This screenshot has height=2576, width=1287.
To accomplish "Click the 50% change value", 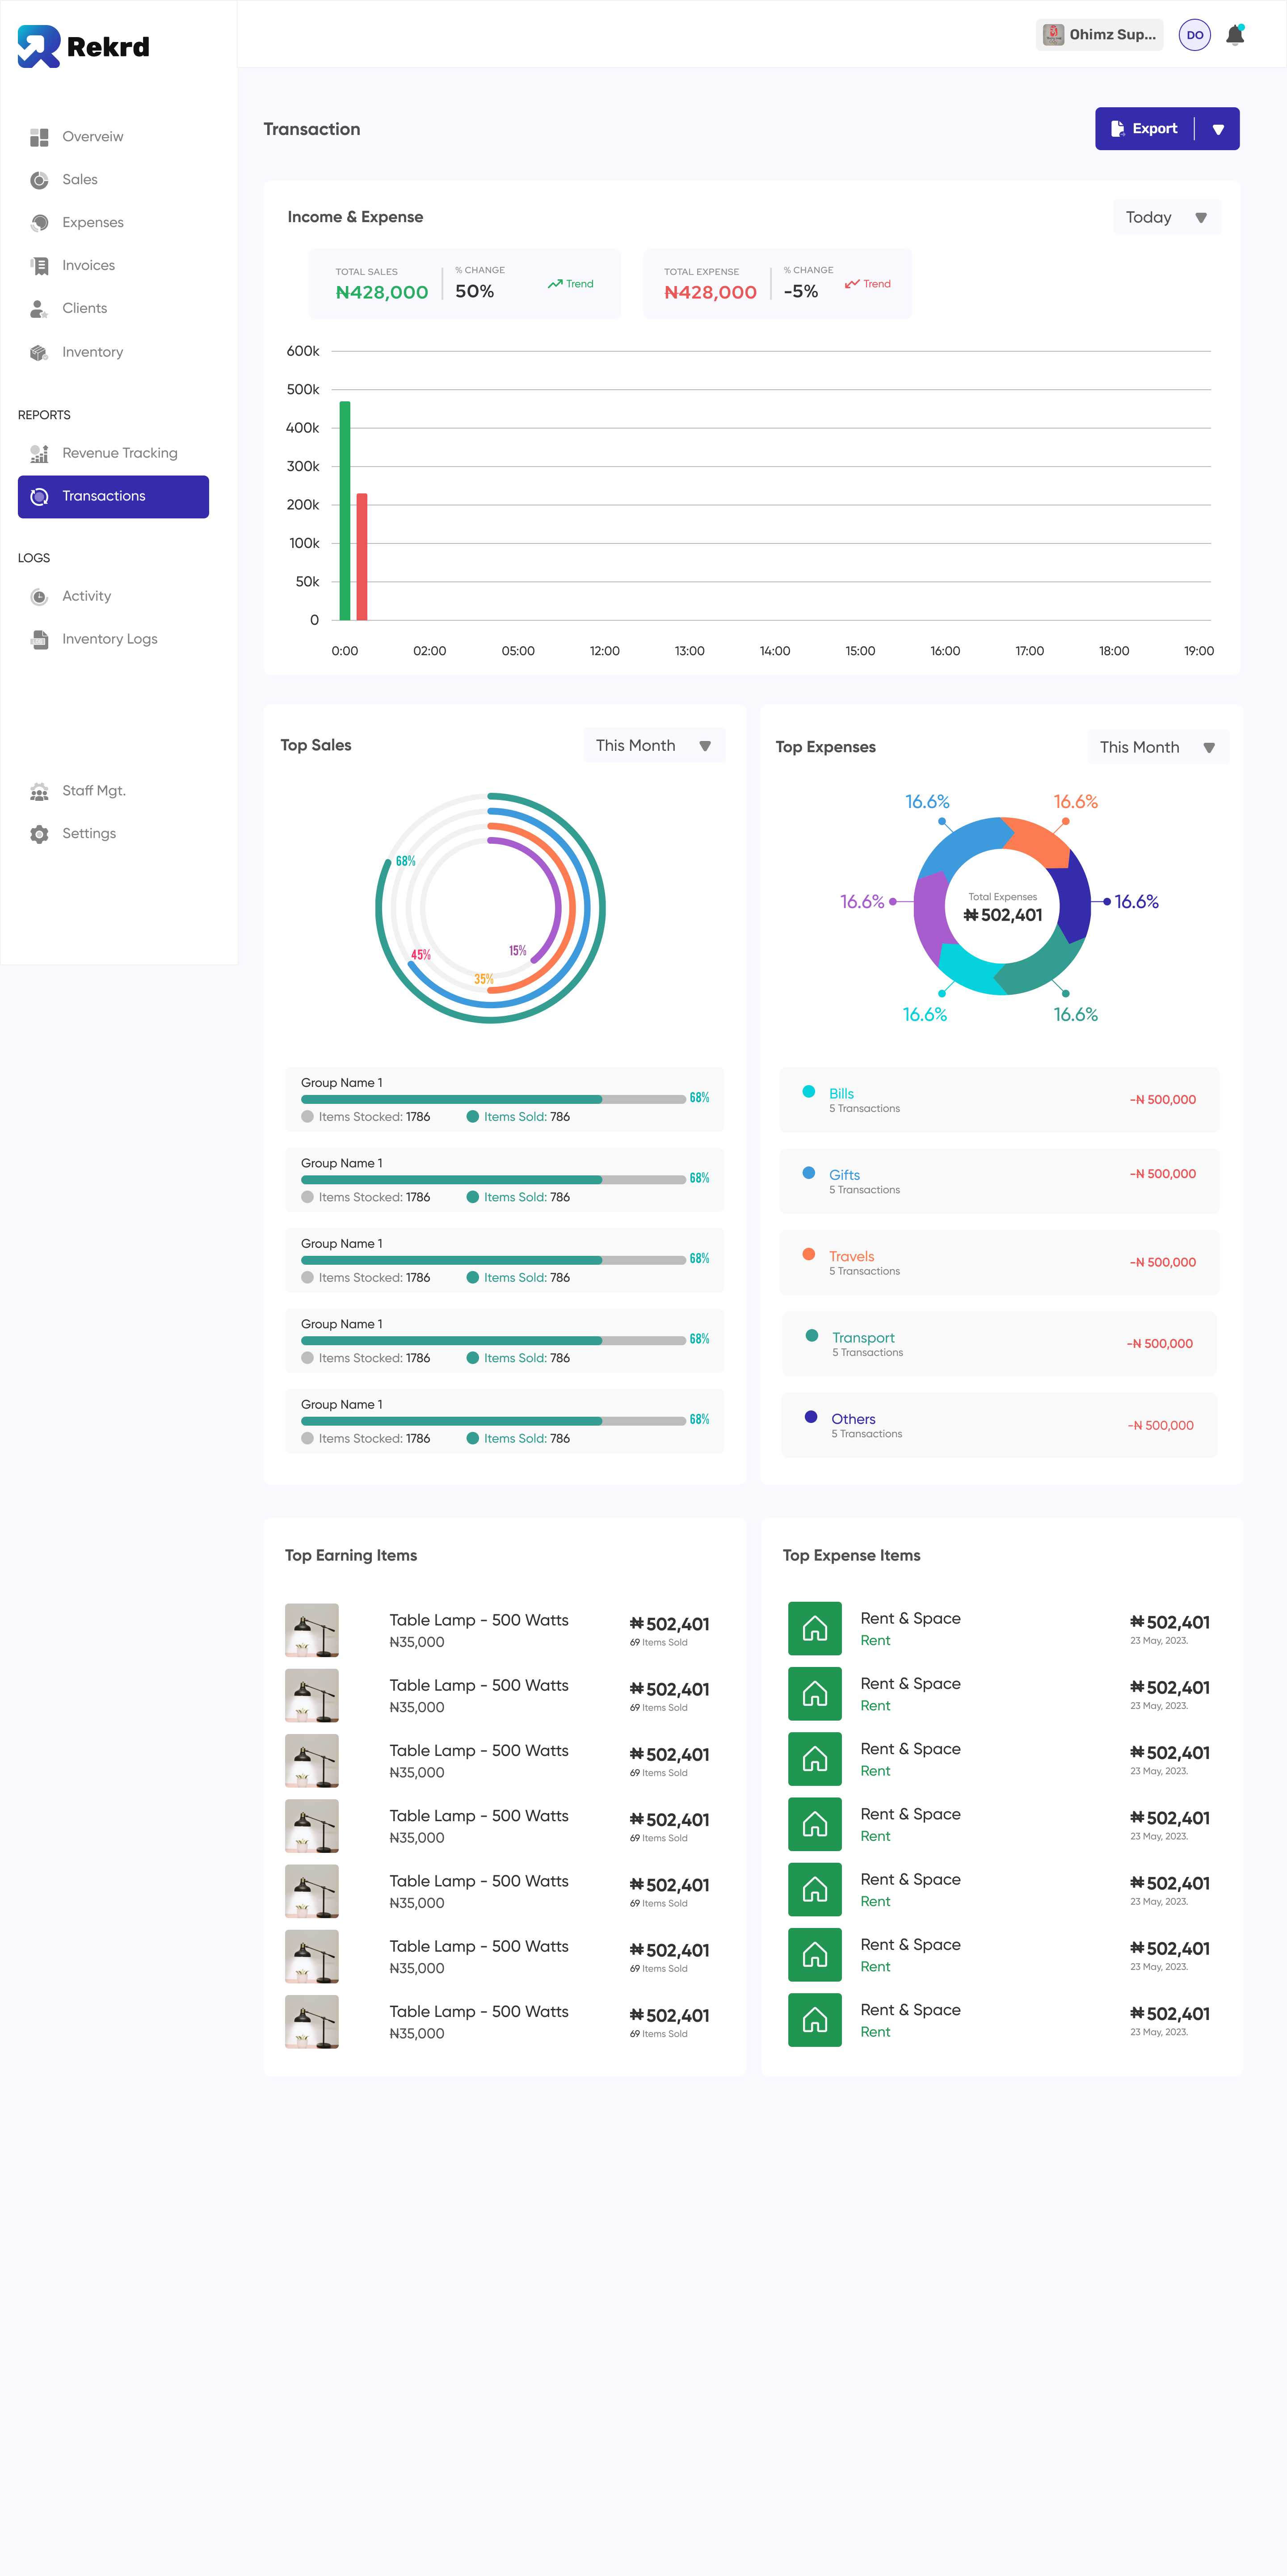I will (x=475, y=292).
